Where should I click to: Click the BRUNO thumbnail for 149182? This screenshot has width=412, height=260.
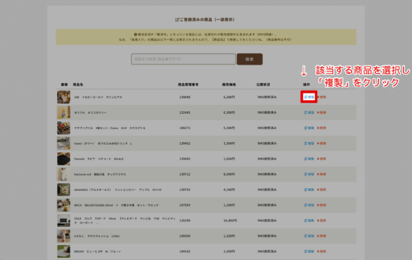coord(64,251)
